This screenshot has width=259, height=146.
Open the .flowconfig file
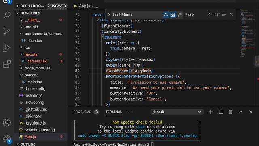coord(41,103)
